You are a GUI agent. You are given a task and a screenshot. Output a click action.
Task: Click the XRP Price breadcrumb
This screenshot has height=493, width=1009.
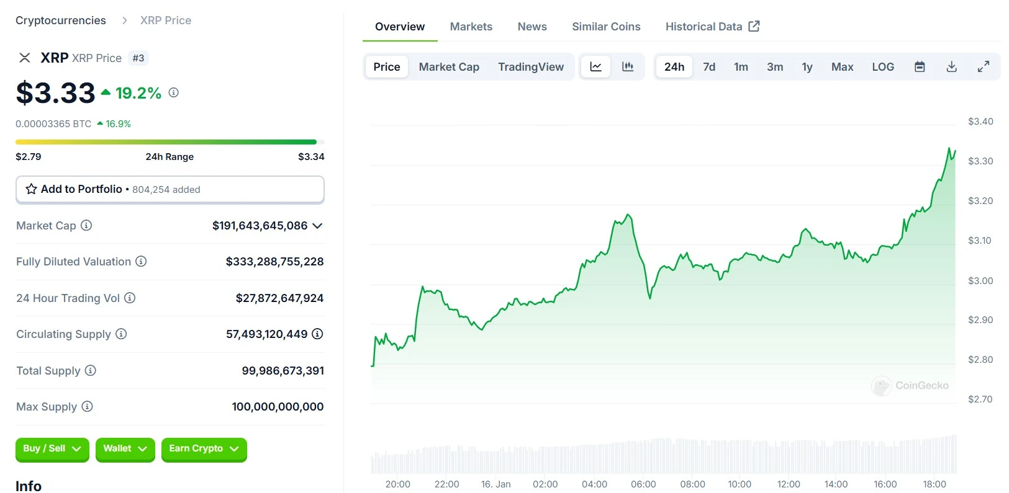166,20
